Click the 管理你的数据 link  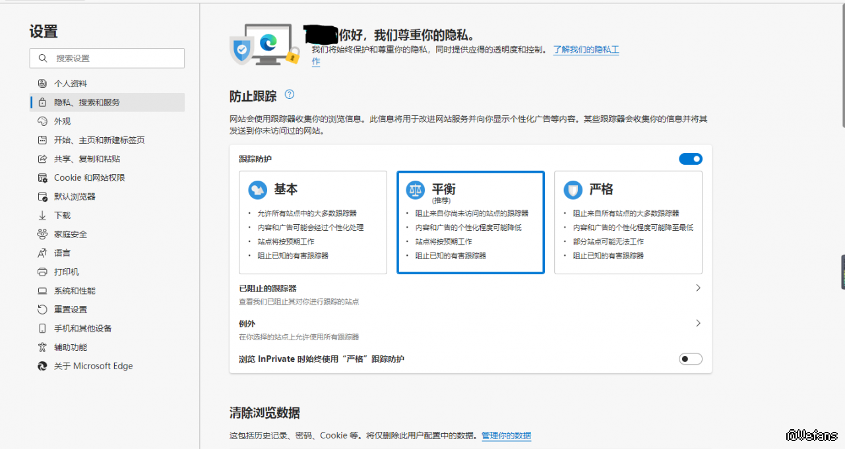(x=506, y=436)
